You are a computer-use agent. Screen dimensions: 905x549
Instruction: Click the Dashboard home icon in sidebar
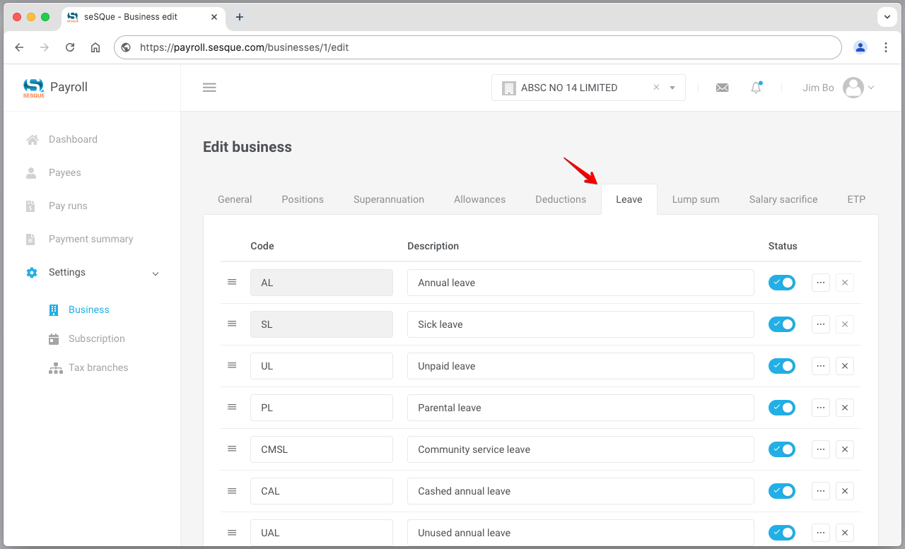(32, 139)
